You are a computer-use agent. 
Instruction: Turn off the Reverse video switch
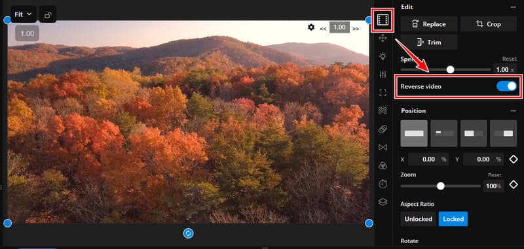506,86
